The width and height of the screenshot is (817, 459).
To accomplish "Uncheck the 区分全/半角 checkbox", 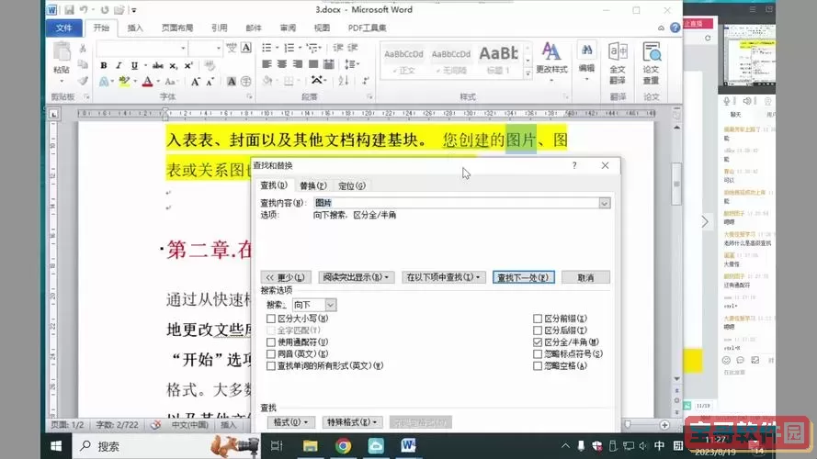I will pyautogui.click(x=538, y=342).
